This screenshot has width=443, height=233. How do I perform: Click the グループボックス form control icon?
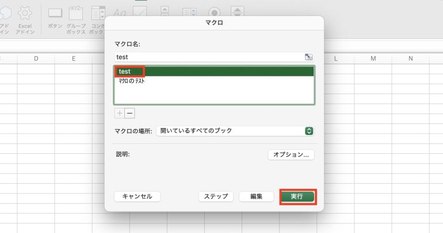76,13
